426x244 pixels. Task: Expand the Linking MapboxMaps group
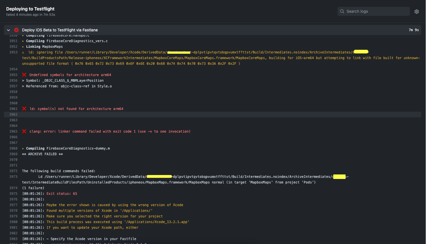(23, 46)
